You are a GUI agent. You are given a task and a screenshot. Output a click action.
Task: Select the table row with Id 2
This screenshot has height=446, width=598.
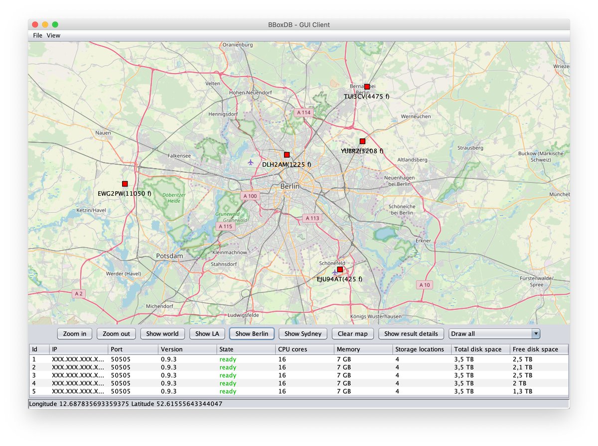click(x=299, y=367)
